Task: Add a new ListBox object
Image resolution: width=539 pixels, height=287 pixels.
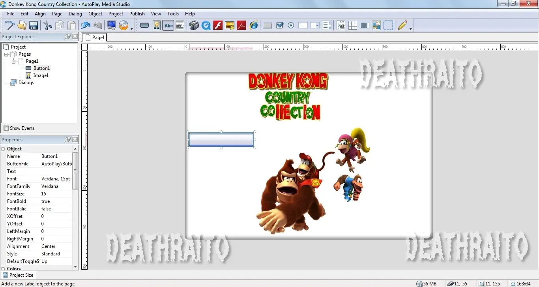Action: point(327,25)
